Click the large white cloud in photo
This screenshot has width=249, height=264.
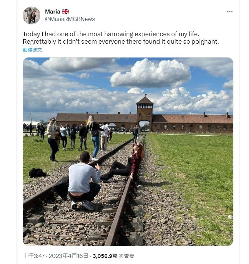pyautogui.click(x=150, y=73)
